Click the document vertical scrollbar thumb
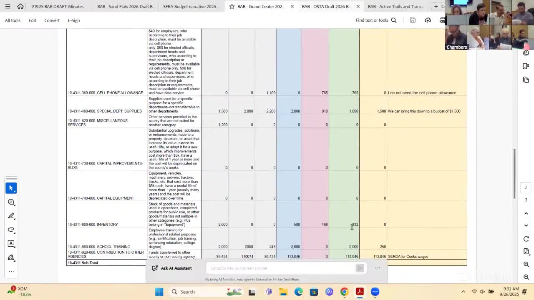The height and width of the screenshot is (300, 534). click(514, 173)
